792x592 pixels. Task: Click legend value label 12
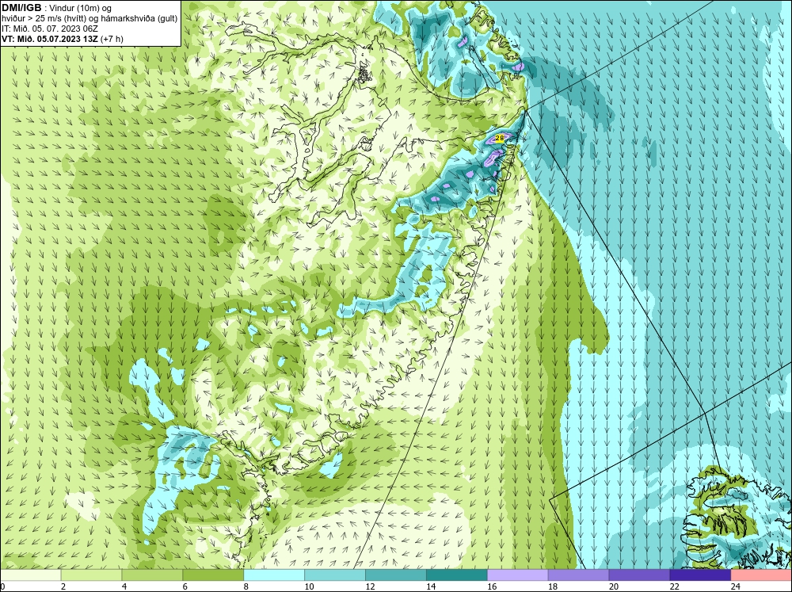point(370,586)
